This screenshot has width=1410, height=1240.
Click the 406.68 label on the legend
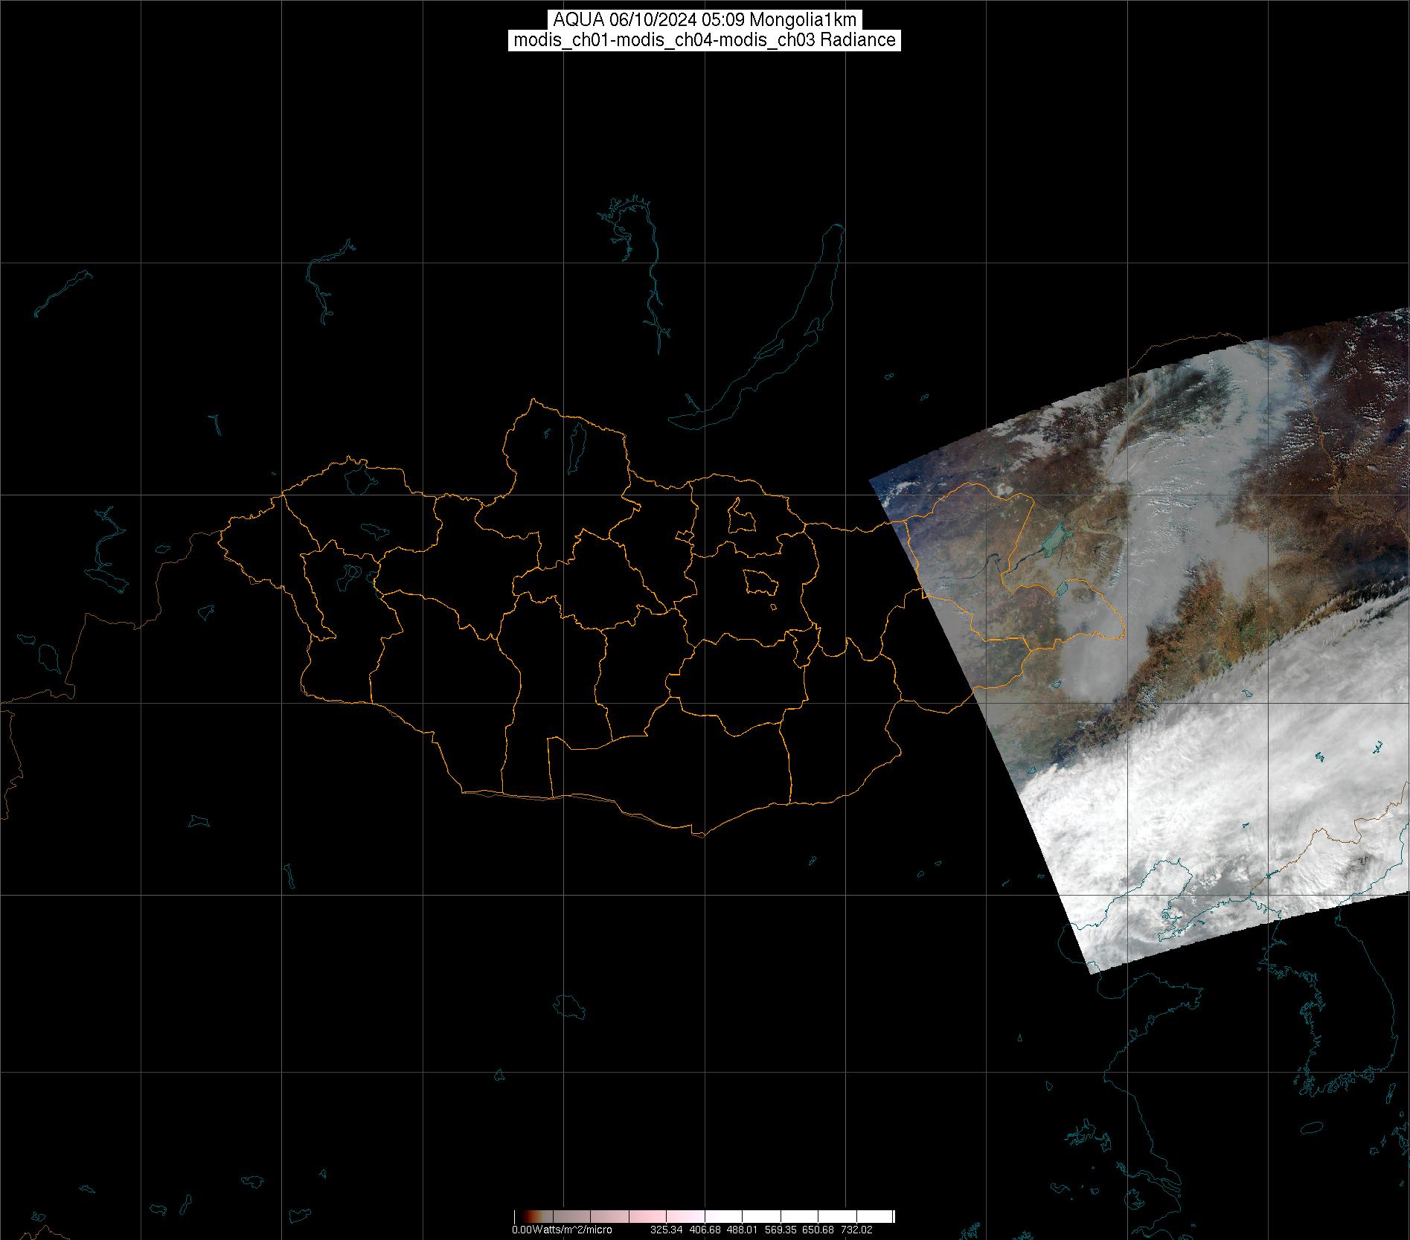tap(705, 1230)
